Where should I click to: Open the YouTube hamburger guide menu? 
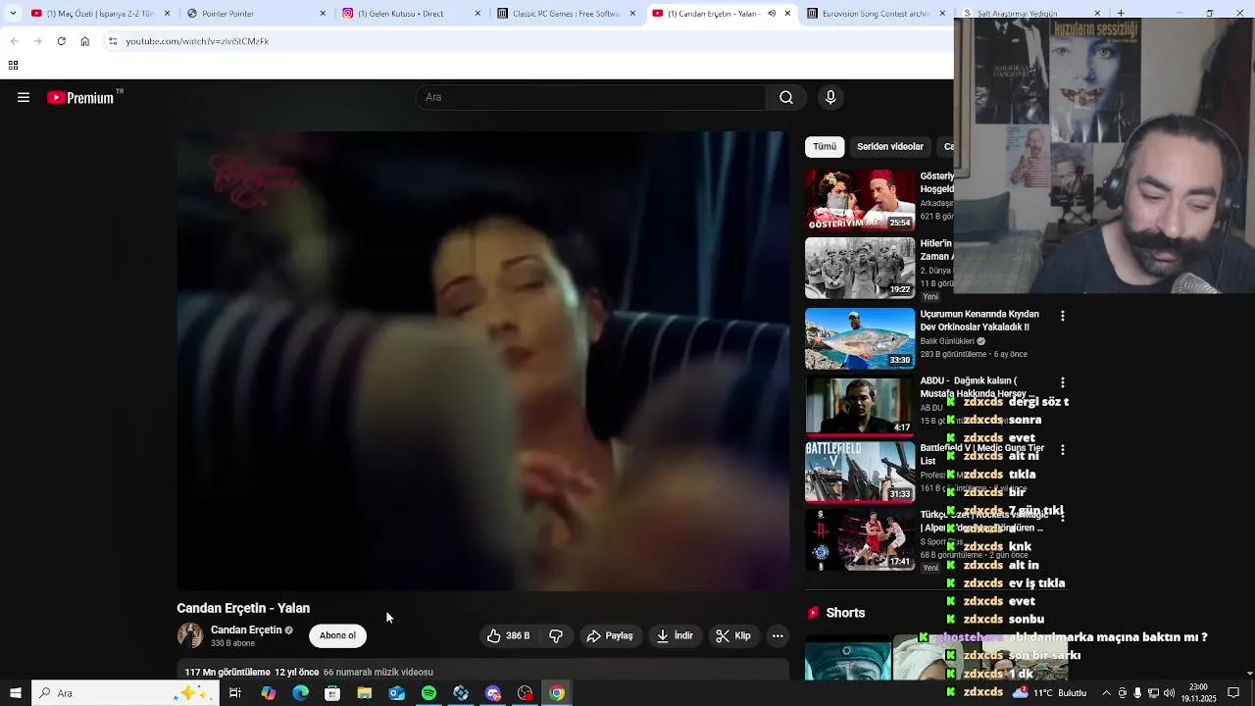[24, 97]
